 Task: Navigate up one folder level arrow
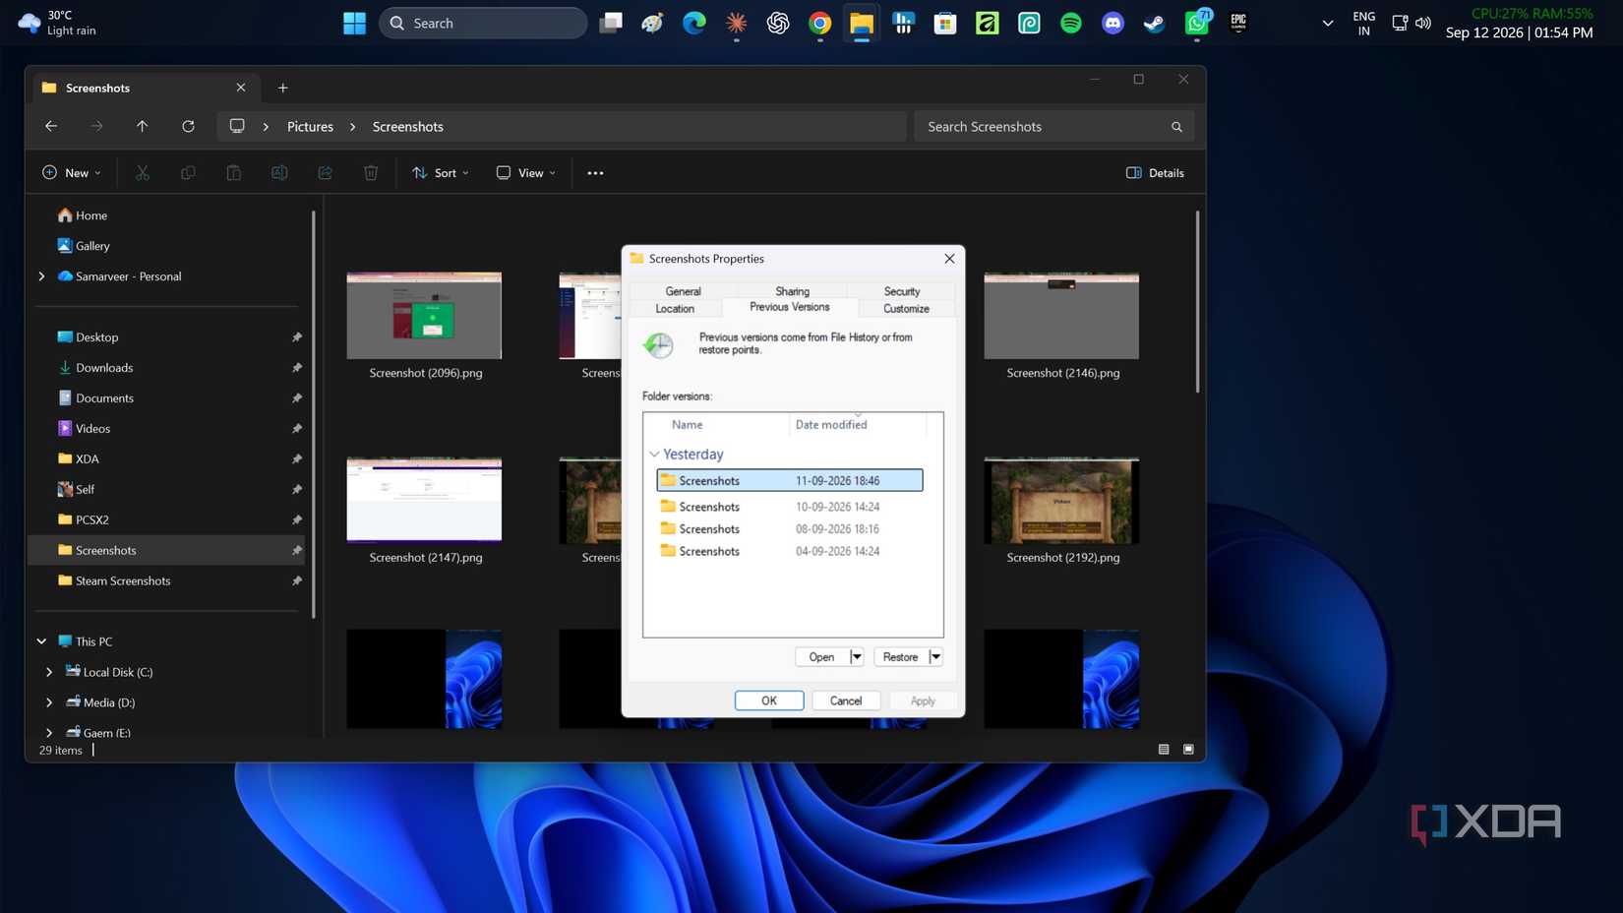tap(142, 126)
